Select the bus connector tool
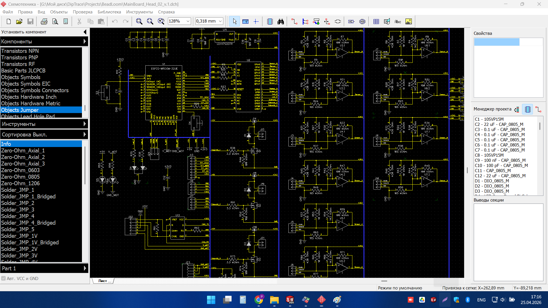 [x=316, y=21]
